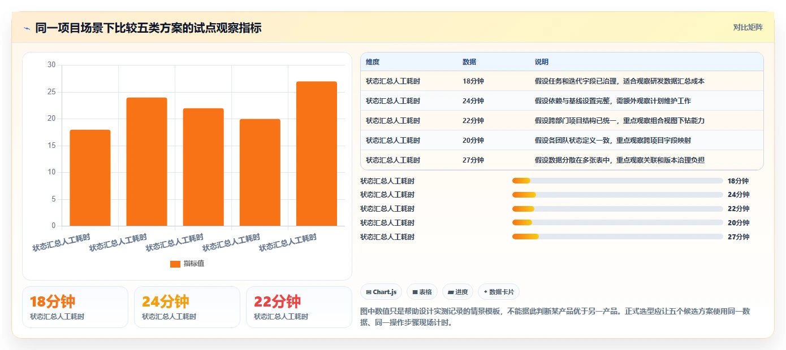786x350 pixels.
Task: Click the 指标值 legend text
Action: tap(194, 264)
